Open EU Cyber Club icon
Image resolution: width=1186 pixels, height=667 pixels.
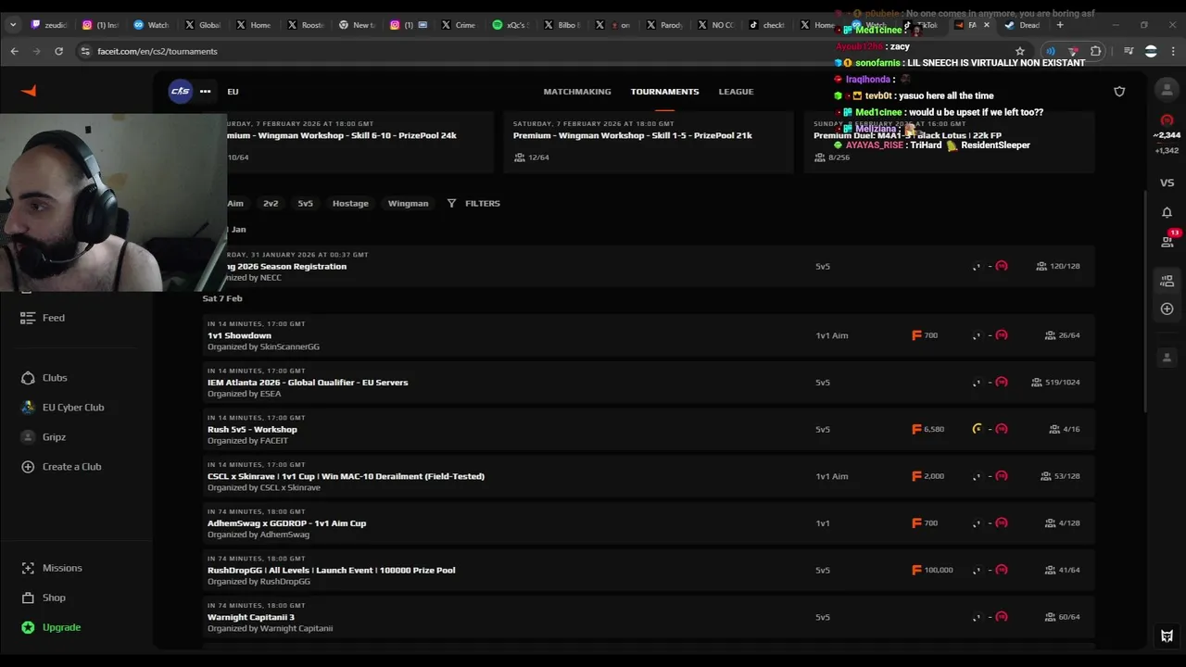[x=28, y=408]
